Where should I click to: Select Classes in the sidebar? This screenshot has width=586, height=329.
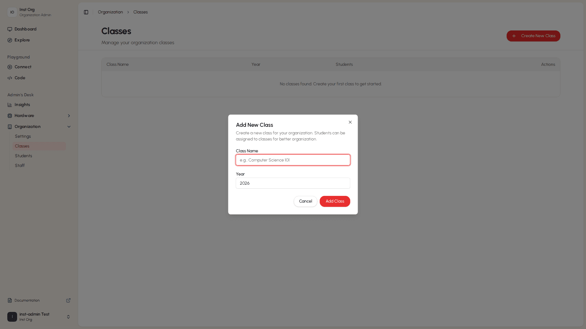tap(39, 146)
